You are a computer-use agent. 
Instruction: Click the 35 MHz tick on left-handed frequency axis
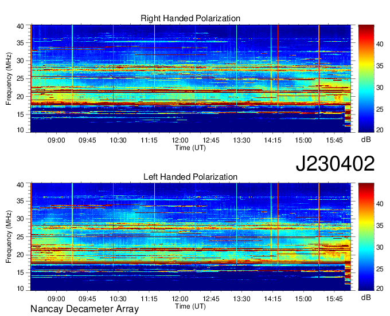20,201
